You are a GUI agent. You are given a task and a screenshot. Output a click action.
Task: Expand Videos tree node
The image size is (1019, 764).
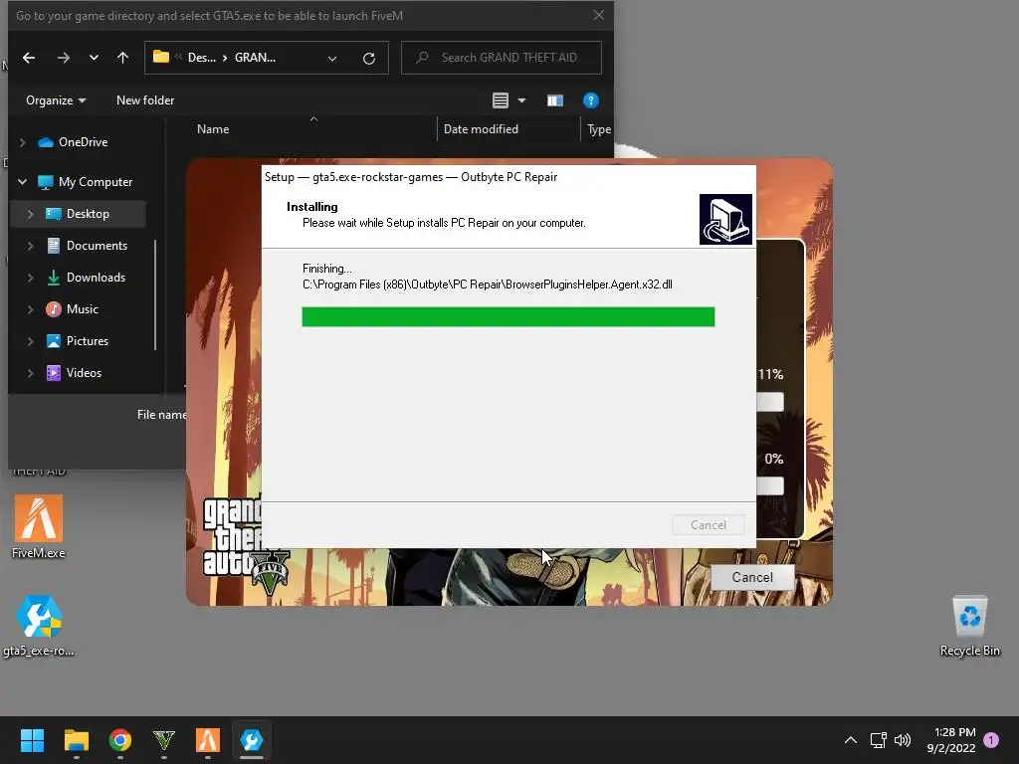31,373
